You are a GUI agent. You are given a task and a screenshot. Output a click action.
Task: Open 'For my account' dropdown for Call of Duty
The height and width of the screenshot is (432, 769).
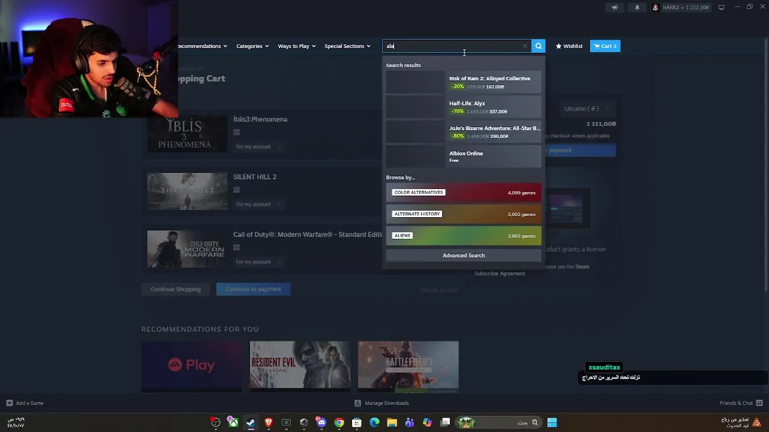click(x=258, y=262)
